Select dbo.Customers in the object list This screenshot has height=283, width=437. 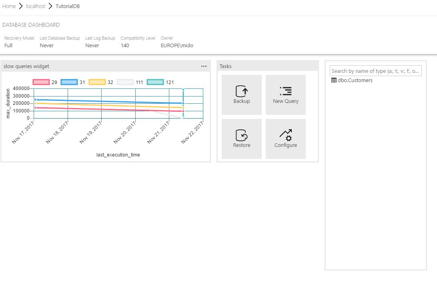[x=355, y=80]
